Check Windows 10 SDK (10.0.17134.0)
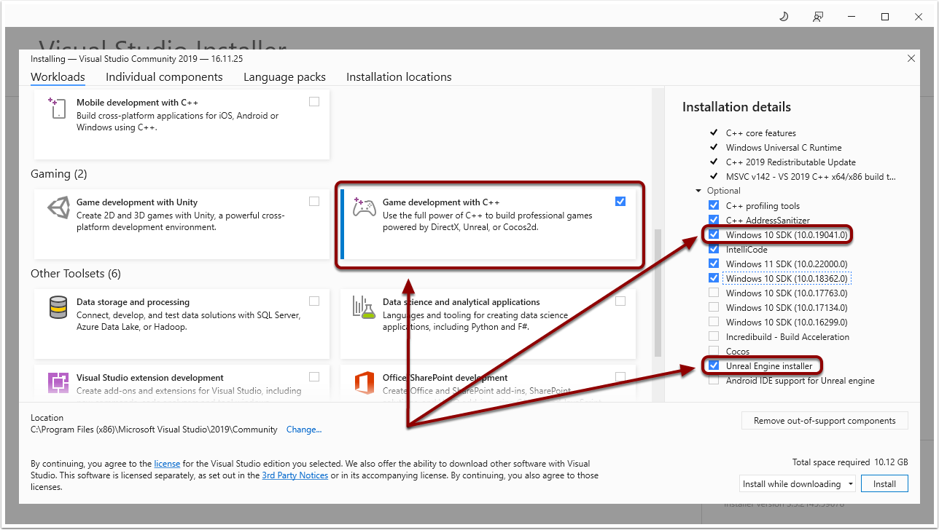939x530 pixels. point(714,307)
